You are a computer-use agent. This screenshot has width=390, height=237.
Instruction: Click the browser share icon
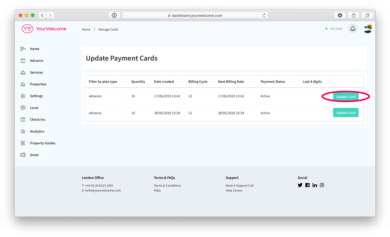(x=354, y=15)
